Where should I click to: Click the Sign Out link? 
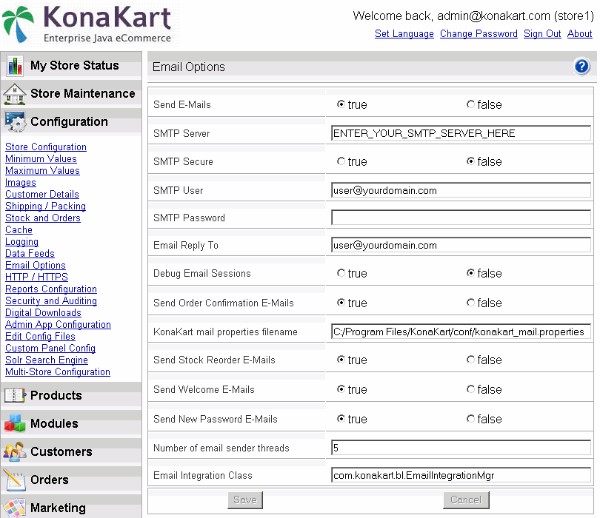coord(542,33)
